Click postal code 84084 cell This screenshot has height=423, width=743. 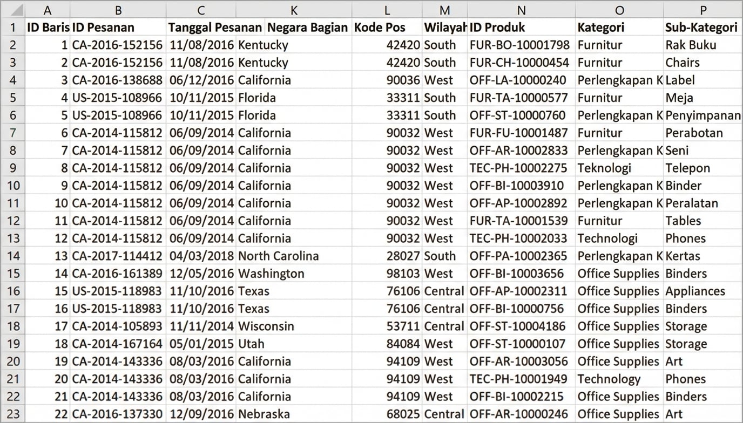(x=403, y=344)
